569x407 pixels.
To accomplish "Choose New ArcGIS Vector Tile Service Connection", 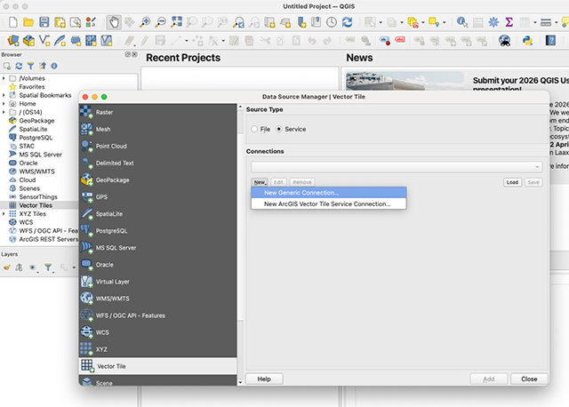I will coord(329,203).
